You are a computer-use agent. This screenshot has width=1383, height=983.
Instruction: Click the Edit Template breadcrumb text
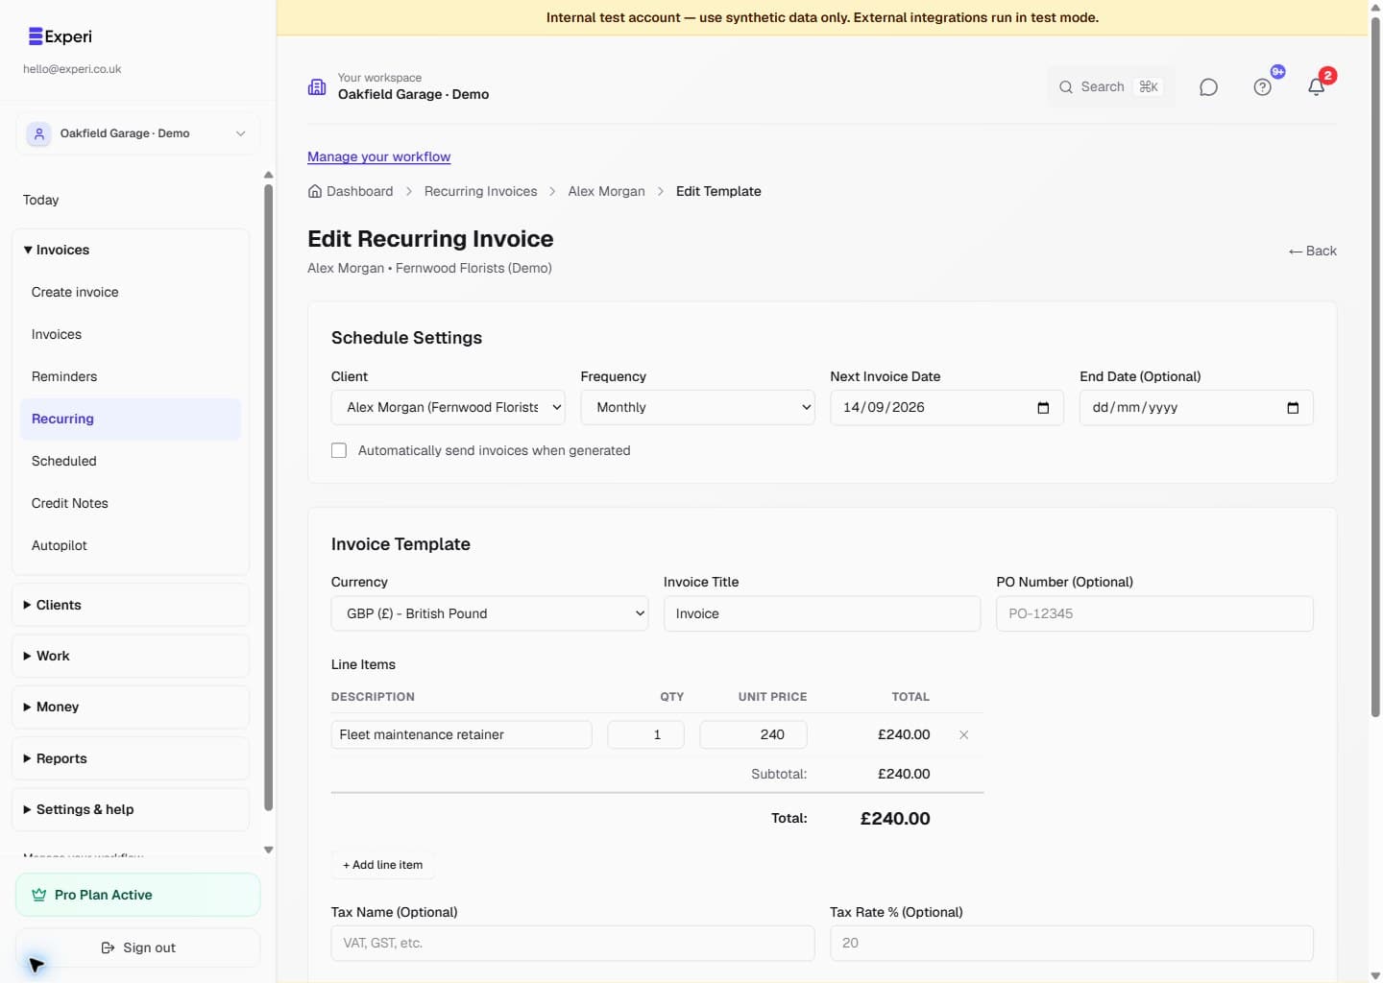(x=718, y=191)
